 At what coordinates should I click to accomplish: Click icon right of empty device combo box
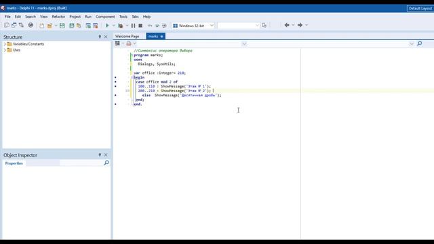(x=264, y=26)
